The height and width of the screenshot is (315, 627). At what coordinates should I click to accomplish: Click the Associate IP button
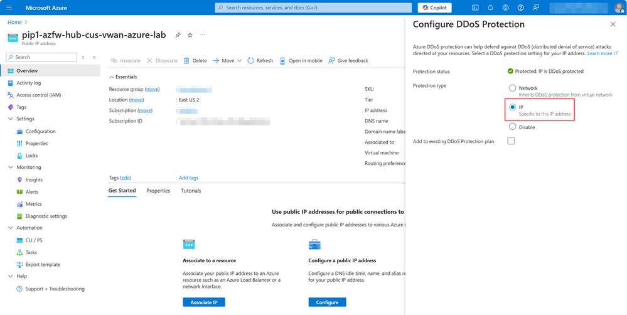tap(204, 302)
